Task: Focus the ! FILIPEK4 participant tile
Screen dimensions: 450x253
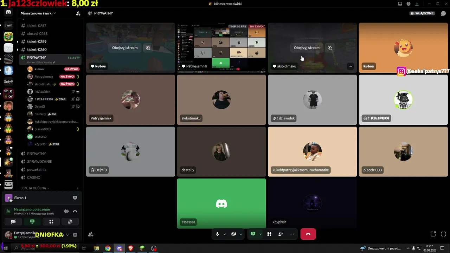Action: click(x=403, y=100)
